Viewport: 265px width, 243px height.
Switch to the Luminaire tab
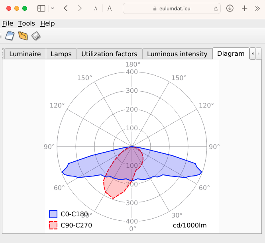pos(25,54)
